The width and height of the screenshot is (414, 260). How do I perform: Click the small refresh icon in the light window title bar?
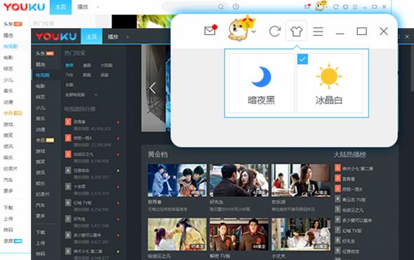pos(336,7)
